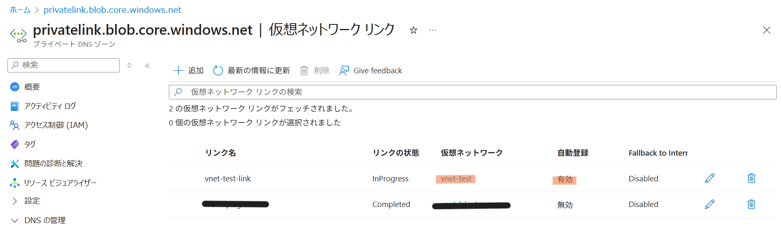Open the vnet-test virtual network link
The height and width of the screenshot is (231, 781).
[x=456, y=179]
